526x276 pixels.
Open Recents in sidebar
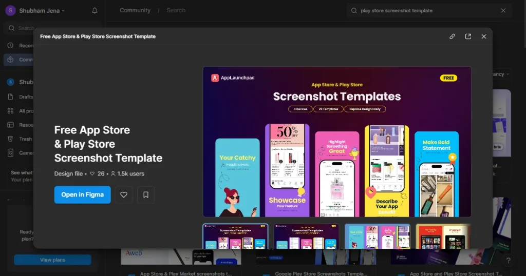[x=19, y=46]
